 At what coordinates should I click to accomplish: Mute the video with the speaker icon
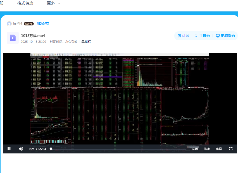[21, 149]
